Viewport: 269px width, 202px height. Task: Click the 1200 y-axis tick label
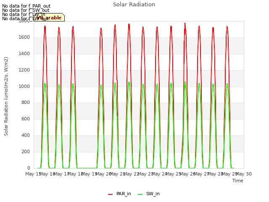(x=24, y=70)
